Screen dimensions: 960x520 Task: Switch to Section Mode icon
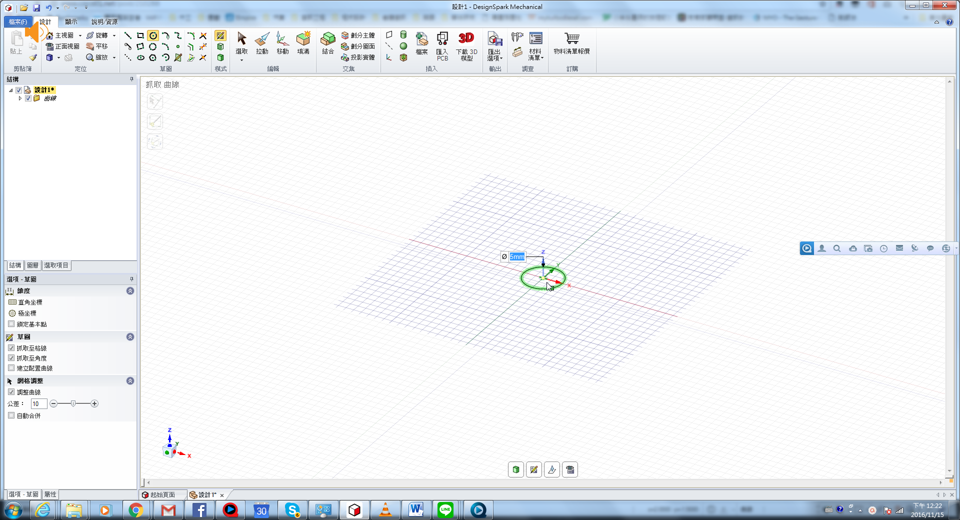tap(220, 46)
